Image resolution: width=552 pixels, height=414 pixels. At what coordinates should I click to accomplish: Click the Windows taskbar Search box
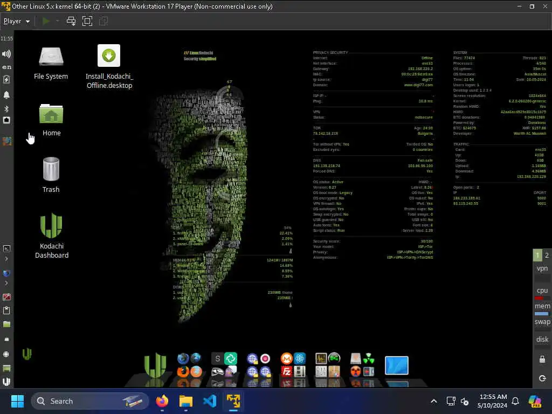(x=90, y=401)
